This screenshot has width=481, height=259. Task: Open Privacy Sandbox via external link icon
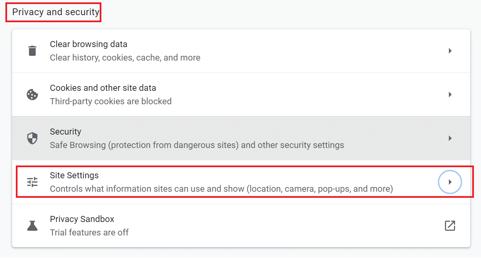[x=450, y=226]
